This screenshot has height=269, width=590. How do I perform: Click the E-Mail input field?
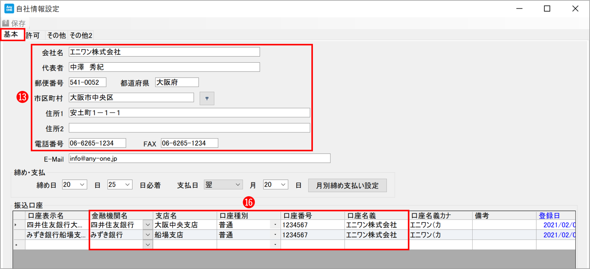pyautogui.click(x=199, y=158)
